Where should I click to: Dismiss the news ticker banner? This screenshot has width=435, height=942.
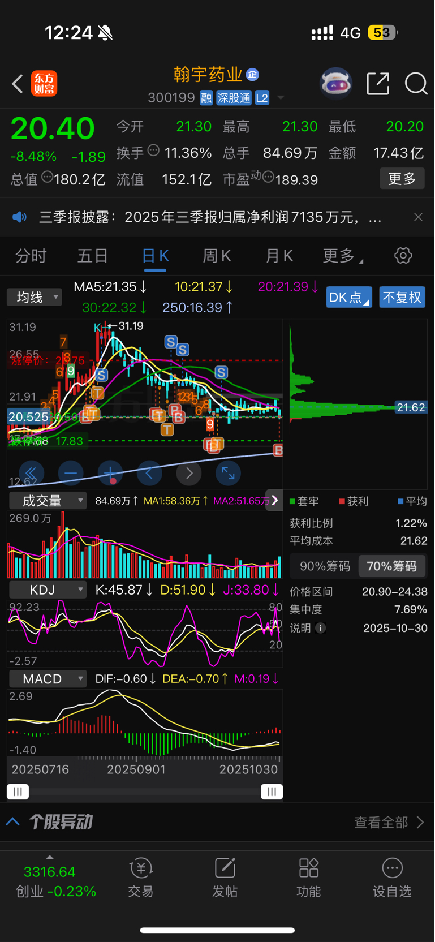418,217
